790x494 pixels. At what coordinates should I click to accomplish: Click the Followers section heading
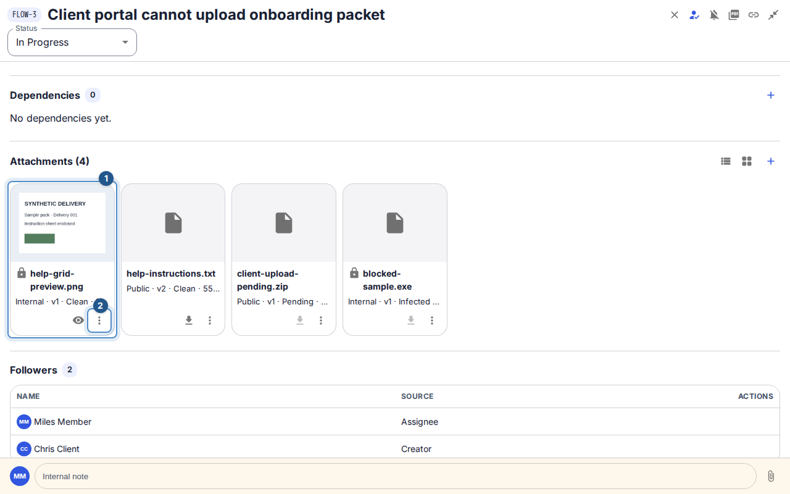[x=33, y=370]
